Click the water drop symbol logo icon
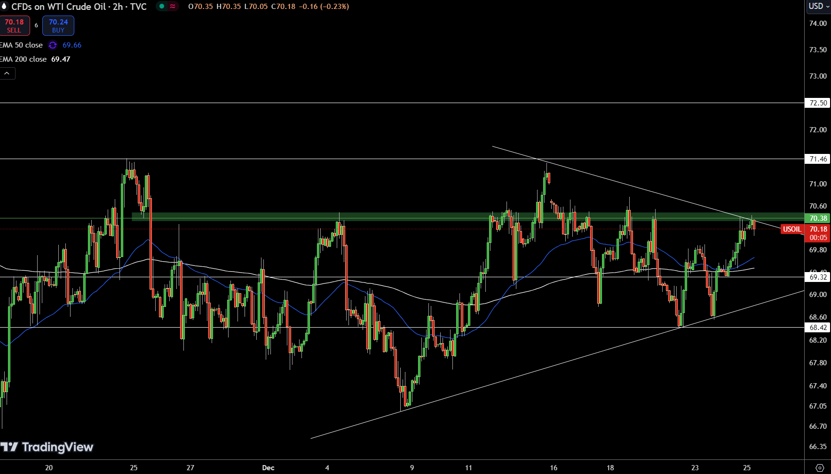The height and width of the screenshot is (474, 831). [5, 7]
